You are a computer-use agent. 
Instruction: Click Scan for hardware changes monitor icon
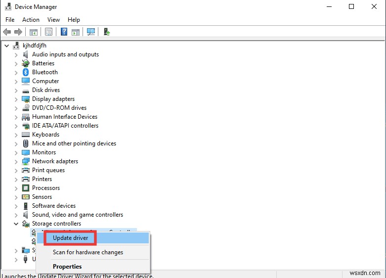tap(91, 32)
